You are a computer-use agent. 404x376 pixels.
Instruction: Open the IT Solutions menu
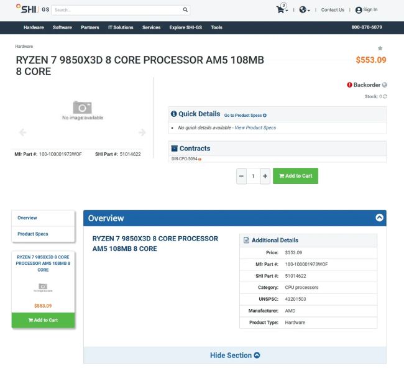[x=121, y=27]
